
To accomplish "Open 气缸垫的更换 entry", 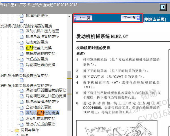I will [x=37, y=59].
